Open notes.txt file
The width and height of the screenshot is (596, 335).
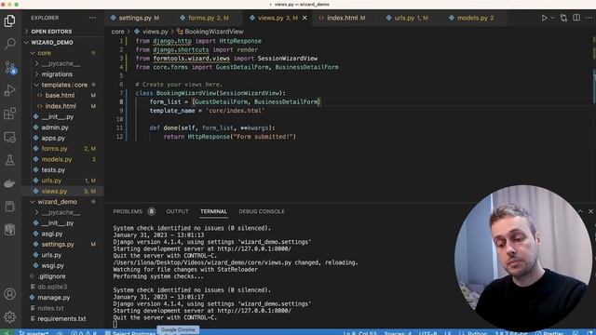(x=50, y=308)
